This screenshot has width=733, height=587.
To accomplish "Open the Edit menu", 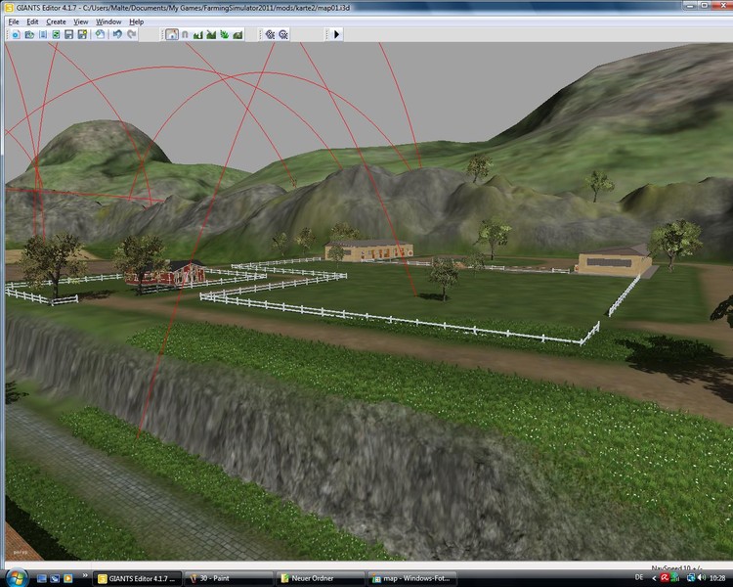I will (32, 22).
